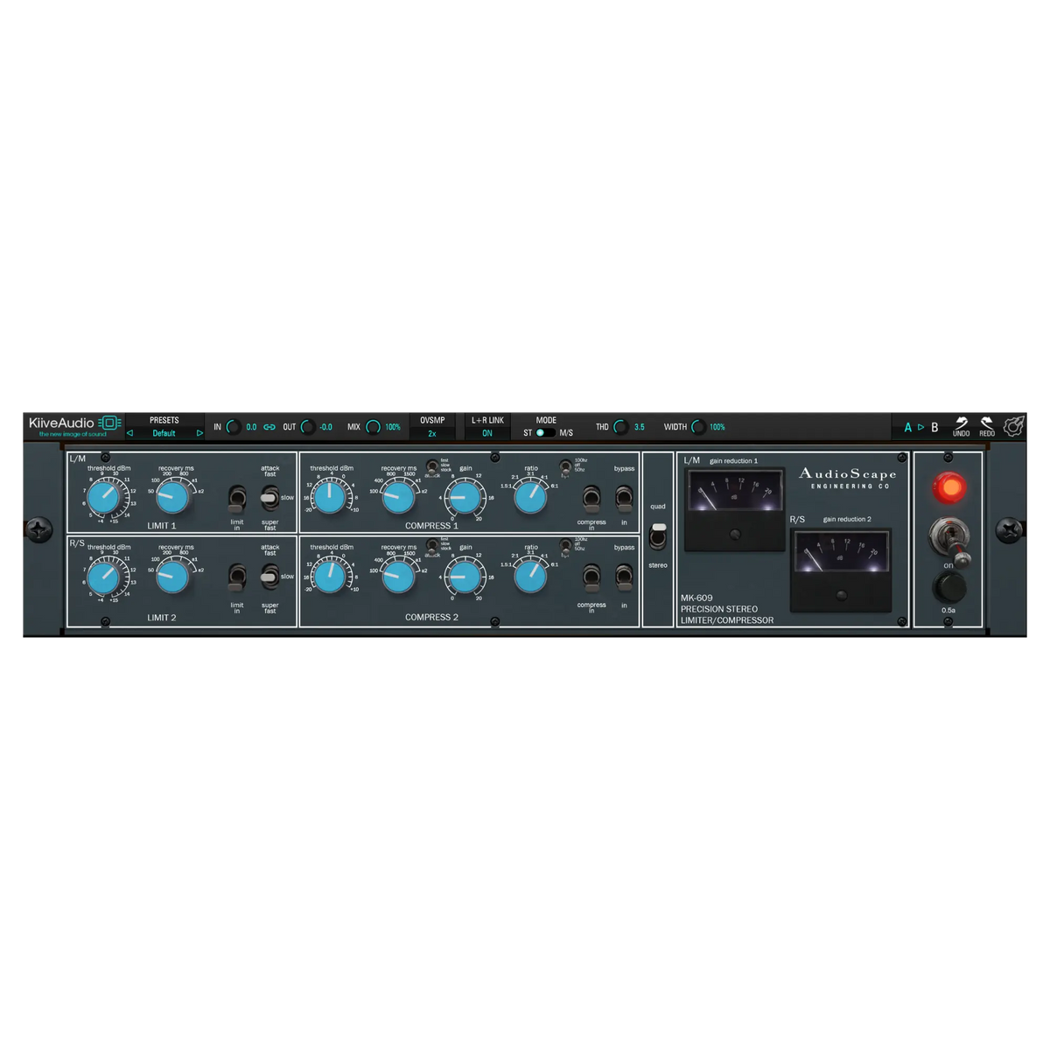Toggle the LIMIT 2 attack switch
The width and height of the screenshot is (1050, 1050).
(x=270, y=577)
